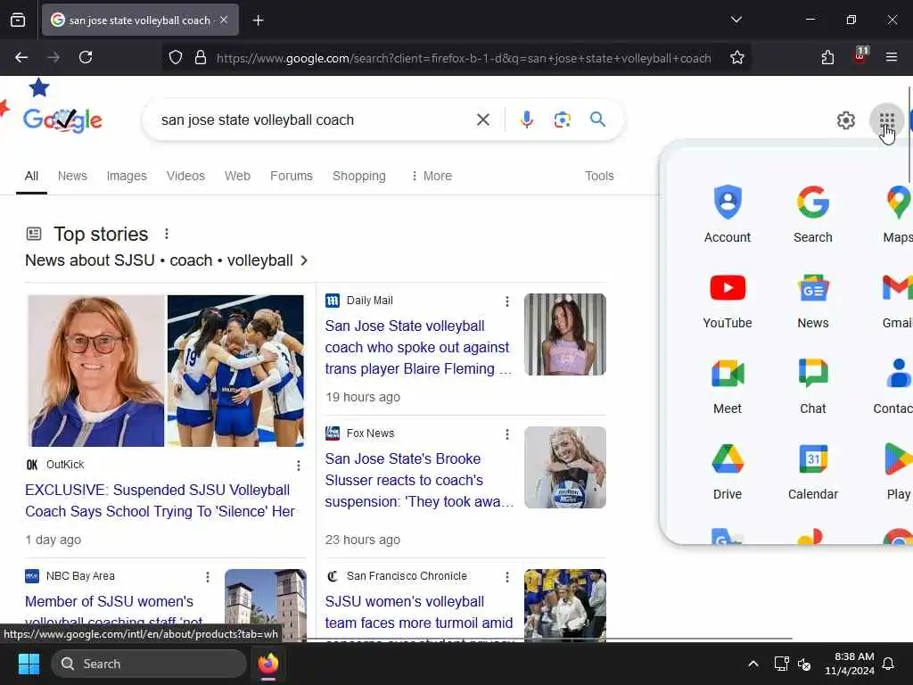Click OutKick coach photo thumbnail
Image resolution: width=913 pixels, height=685 pixels.
coord(96,371)
